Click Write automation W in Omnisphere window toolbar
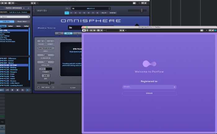The width and height of the screenshot is (217, 134). click(6, 3)
